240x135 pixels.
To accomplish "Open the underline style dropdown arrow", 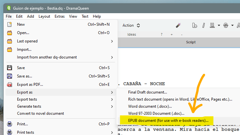I will (x=219, y=25).
